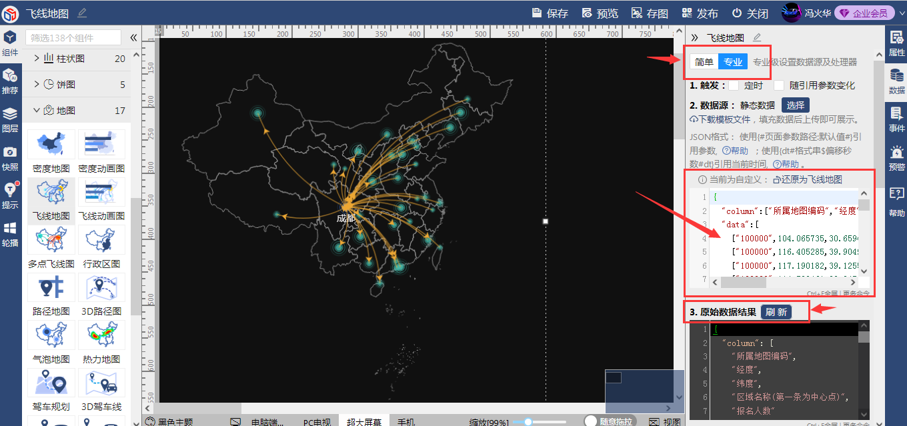Click 企业会员 membership badge
The image size is (907, 426).
(864, 13)
